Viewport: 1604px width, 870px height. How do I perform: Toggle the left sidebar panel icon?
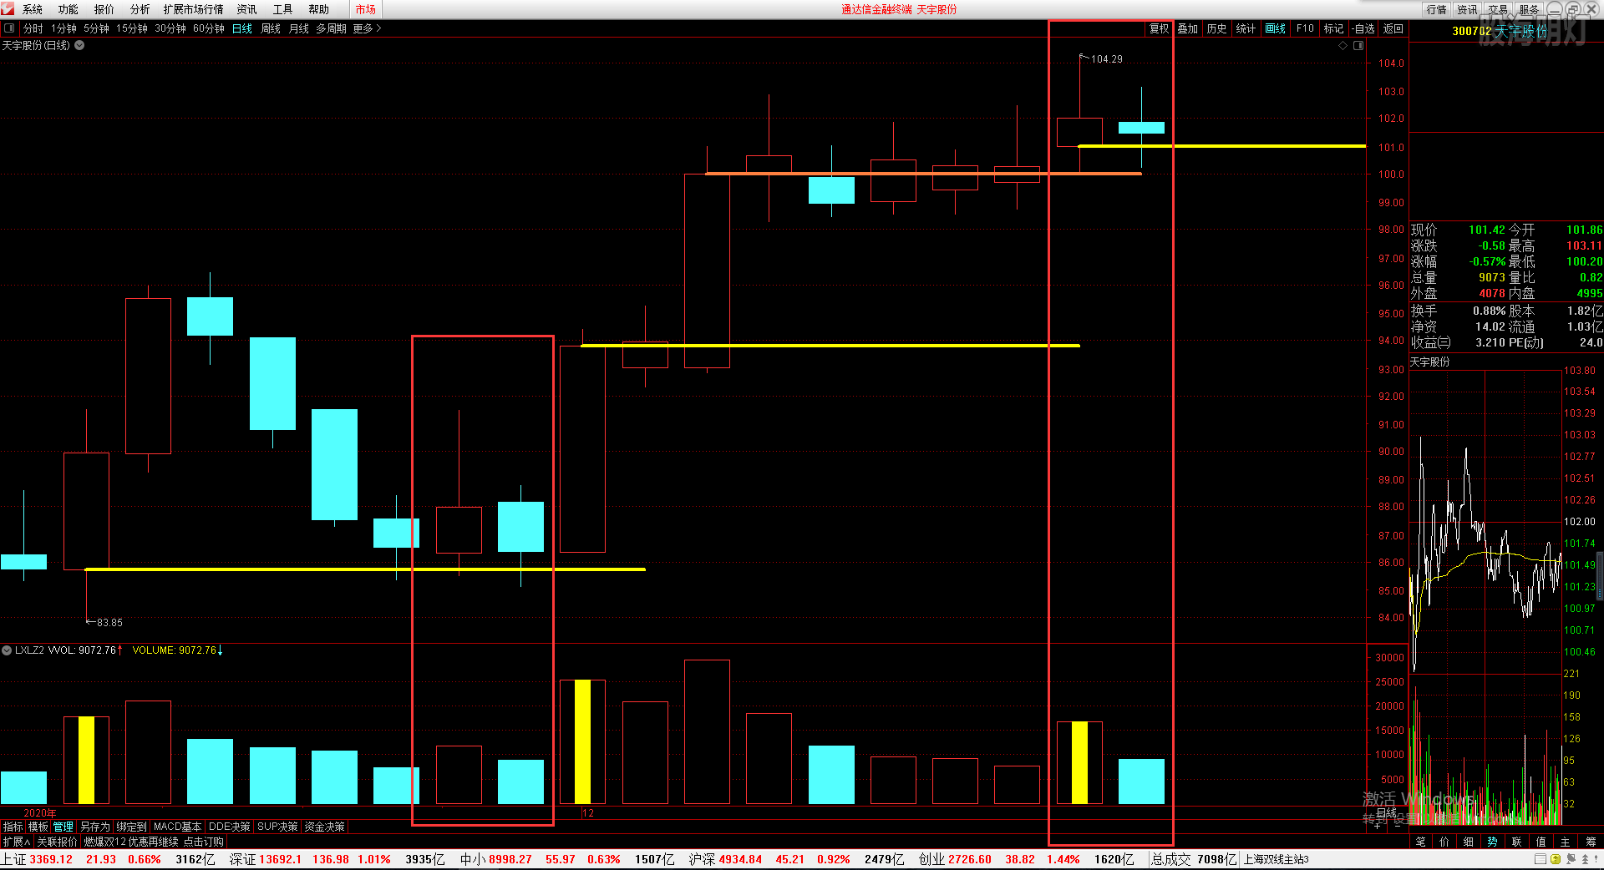pyautogui.click(x=9, y=28)
